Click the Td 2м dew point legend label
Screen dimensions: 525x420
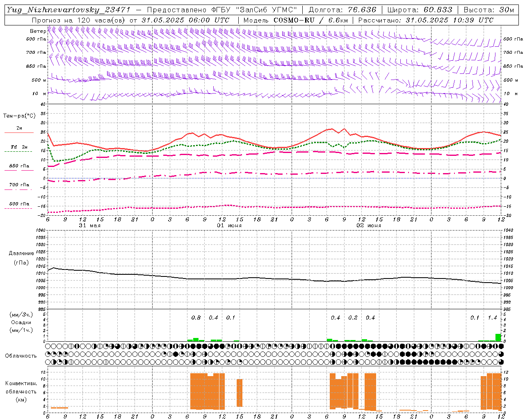click(19, 147)
